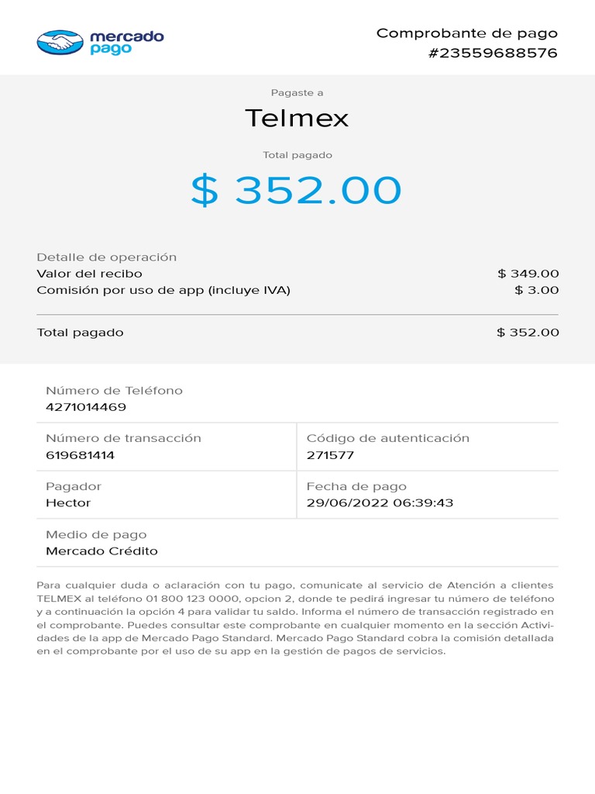This screenshot has width=595, height=794.
Task: Select the $ 3.00 commission amount
Action: 536,291
